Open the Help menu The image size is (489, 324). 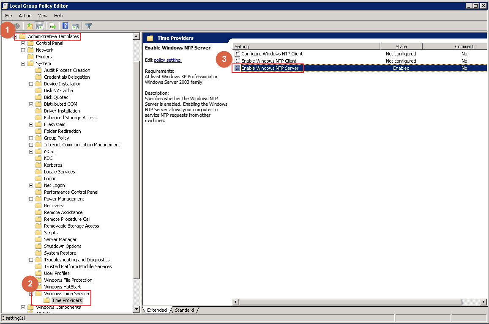pos(58,16)
